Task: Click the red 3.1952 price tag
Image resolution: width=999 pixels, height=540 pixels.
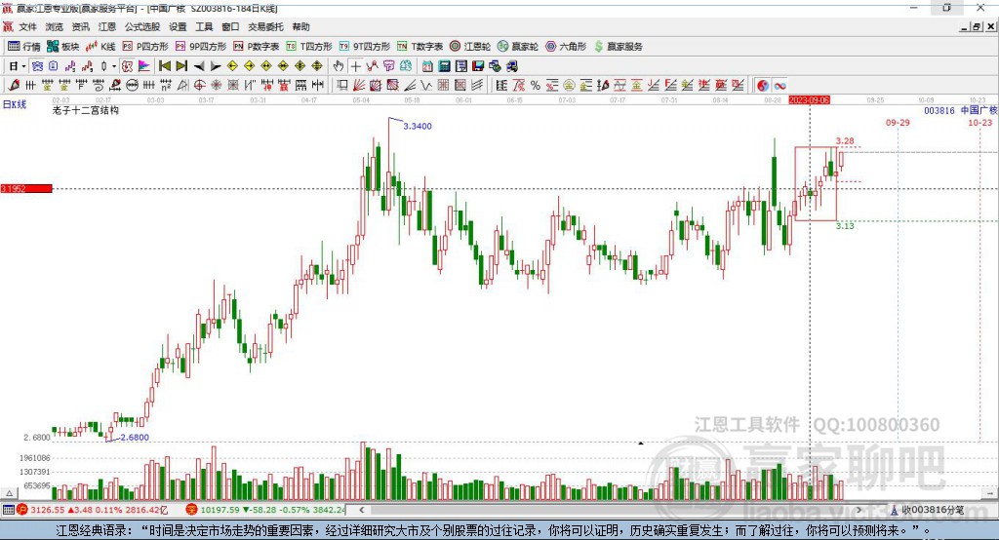Action: point(26,188)
